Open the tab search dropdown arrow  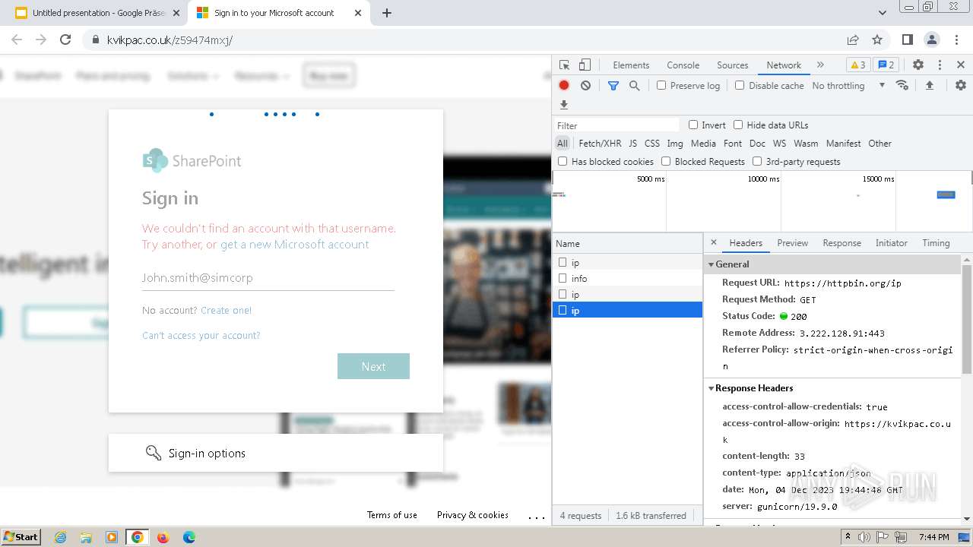(883, 13)
